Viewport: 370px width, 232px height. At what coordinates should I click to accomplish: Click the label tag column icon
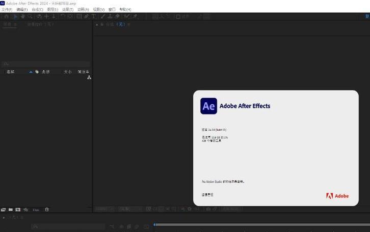coord(37,72)
